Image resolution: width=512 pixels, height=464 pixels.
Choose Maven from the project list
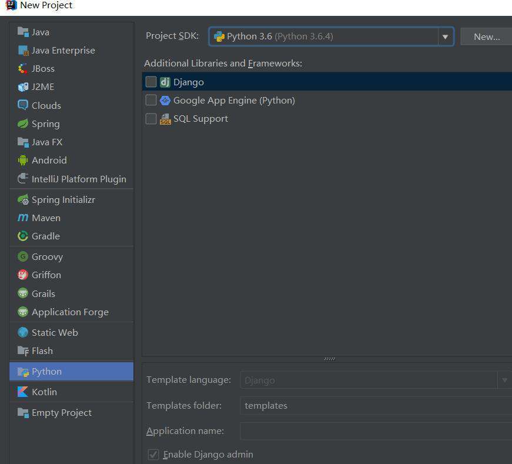coord(71,218)
